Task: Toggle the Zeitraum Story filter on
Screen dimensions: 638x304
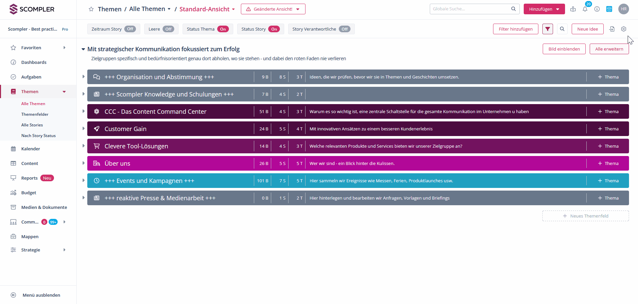Action: click(x=130, y=29)
